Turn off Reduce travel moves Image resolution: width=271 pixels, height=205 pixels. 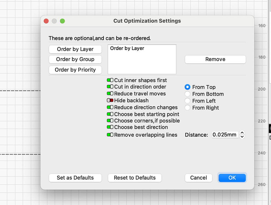click(x=110, y=93)
